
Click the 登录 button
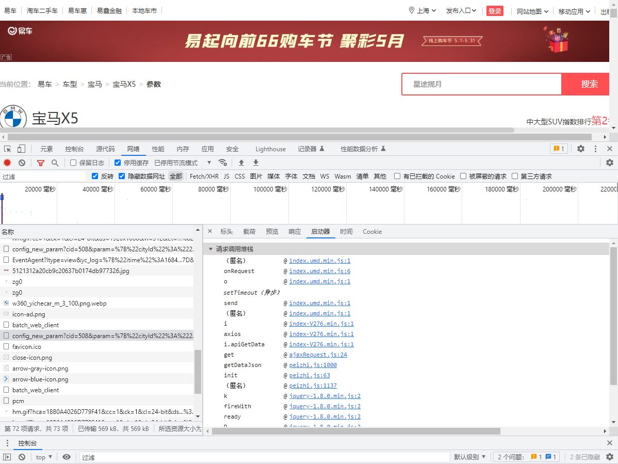(495, 11)
